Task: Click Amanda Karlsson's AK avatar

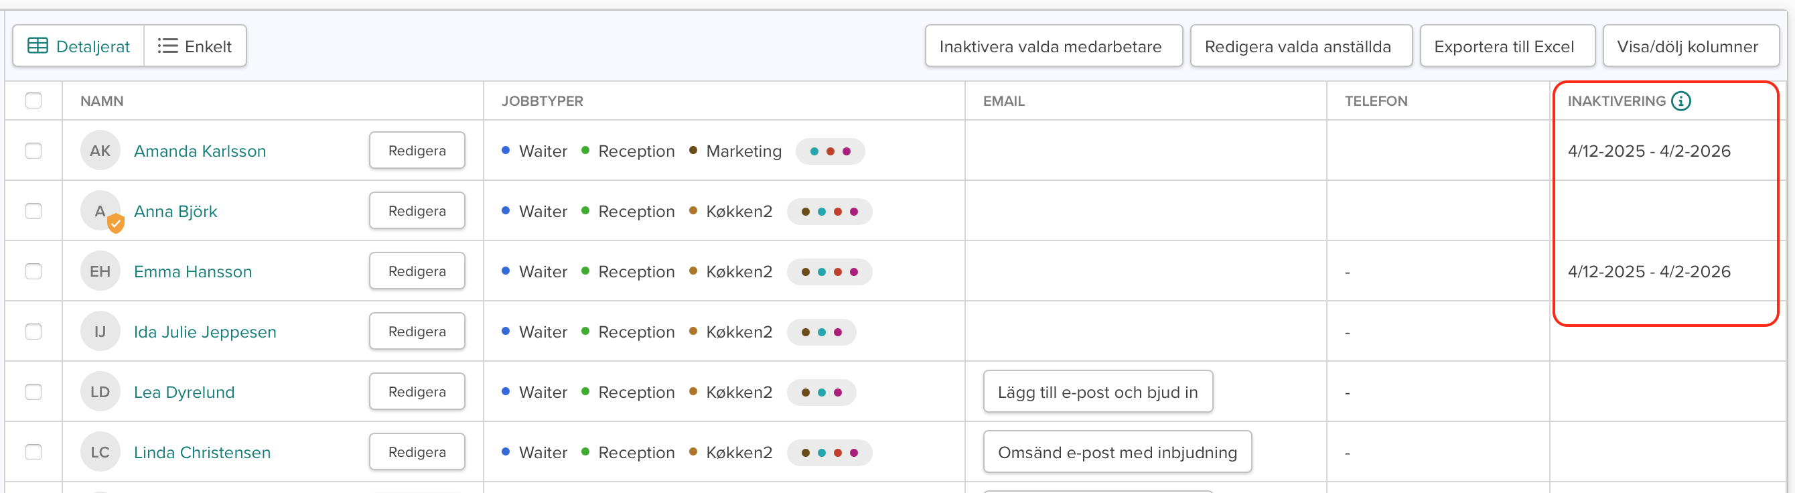Action: pos(100,151)
